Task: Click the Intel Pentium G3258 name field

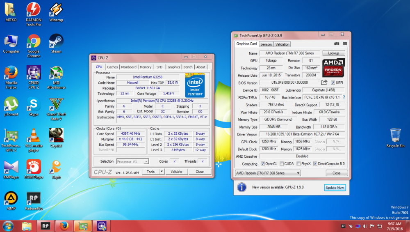Action: pyautogui.click(x=148, y=77)
